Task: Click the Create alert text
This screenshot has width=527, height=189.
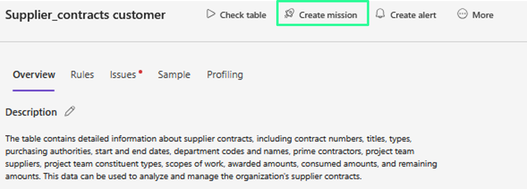Action: [x=413, y=15]
